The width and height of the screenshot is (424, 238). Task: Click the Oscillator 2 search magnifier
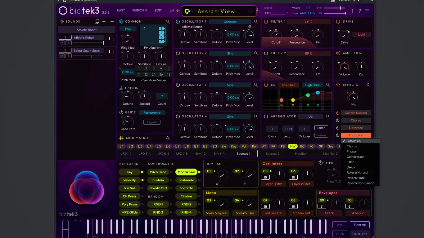click(x=256, y=53)
